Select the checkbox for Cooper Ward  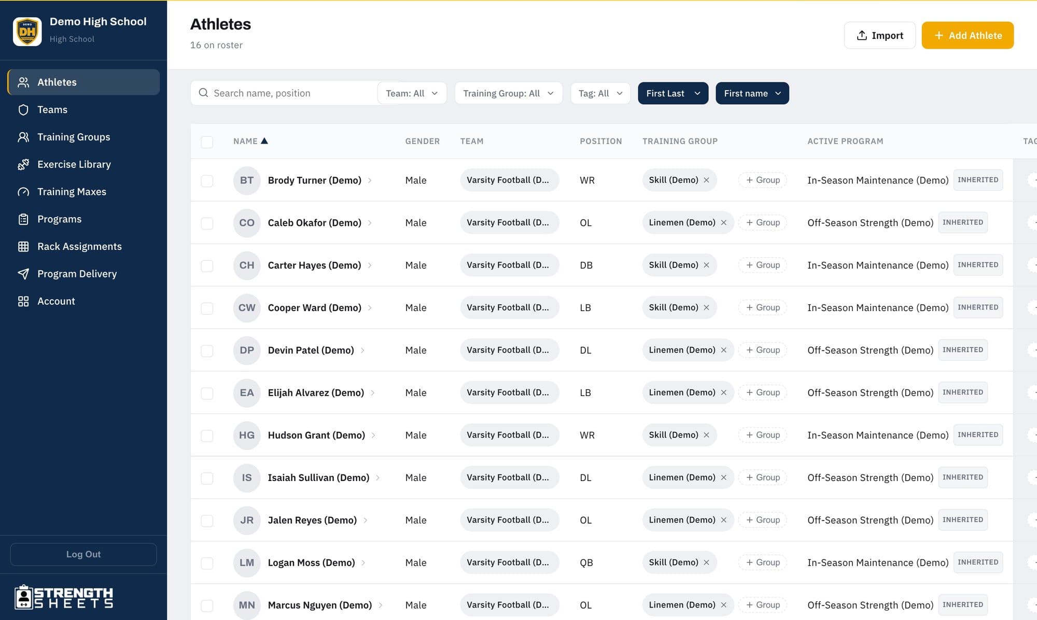[207, 308]
